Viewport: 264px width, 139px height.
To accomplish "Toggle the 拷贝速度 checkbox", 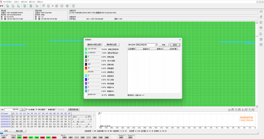I will (37, 109).
